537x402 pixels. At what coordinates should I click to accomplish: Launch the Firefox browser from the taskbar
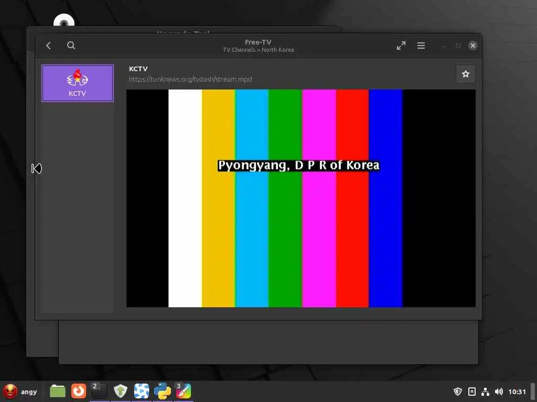click(79, 391)
